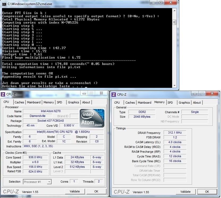Click the cmd.exe title bar icon
The width and height of the screenshot is (221, 198).
point(4,4)
